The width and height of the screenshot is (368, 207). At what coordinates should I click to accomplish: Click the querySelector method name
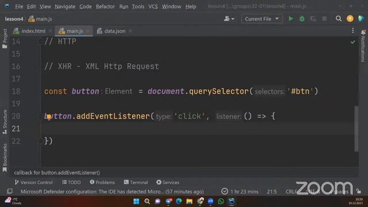218,91
